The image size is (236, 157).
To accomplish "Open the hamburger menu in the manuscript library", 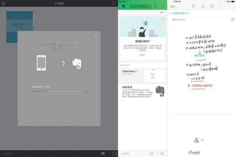I will (3, 3).
